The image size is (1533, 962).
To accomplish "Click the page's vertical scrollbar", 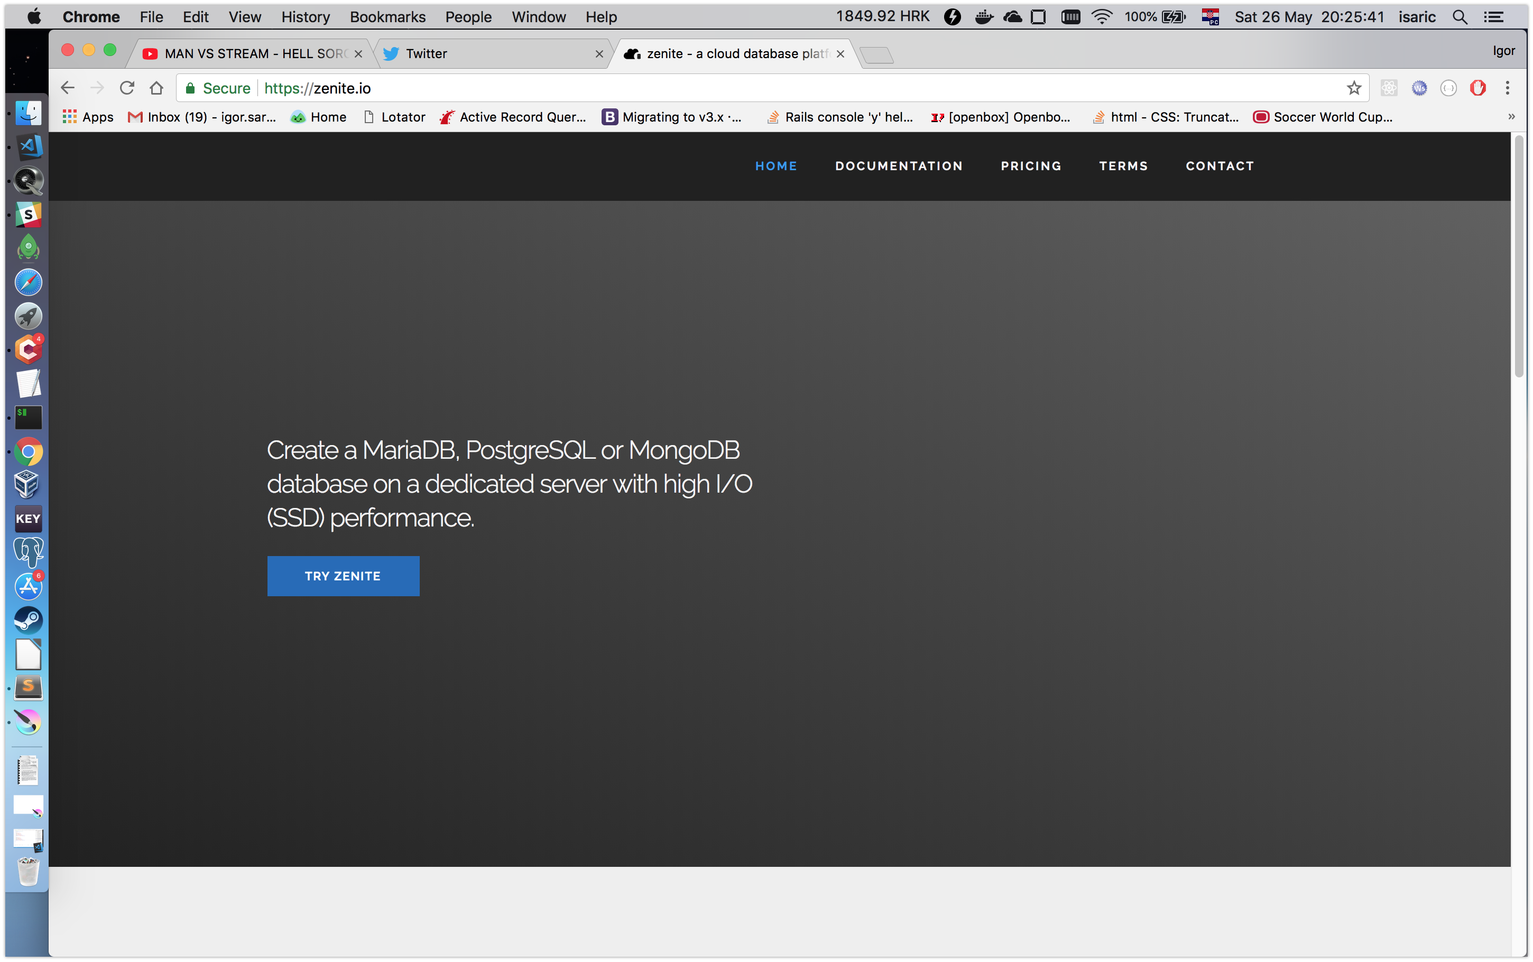I will pyautogui.click(x=1519, y=254).
